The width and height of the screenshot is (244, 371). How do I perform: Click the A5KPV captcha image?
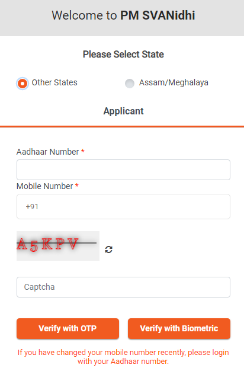point(58,246)
